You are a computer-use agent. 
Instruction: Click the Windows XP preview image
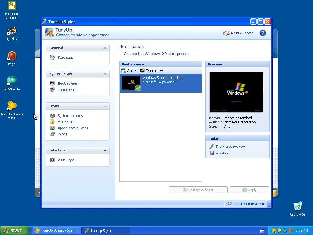[x=236, y=92]
